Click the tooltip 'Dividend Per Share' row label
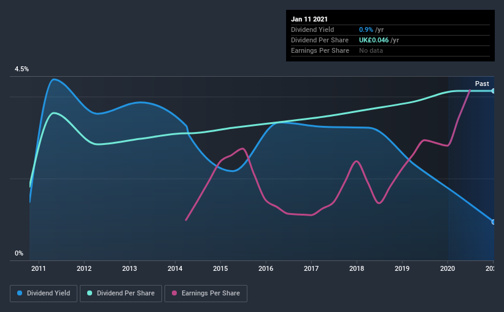The width and height of the screenshot is (504, 312). pyautogui.click(x=319, y=40)
